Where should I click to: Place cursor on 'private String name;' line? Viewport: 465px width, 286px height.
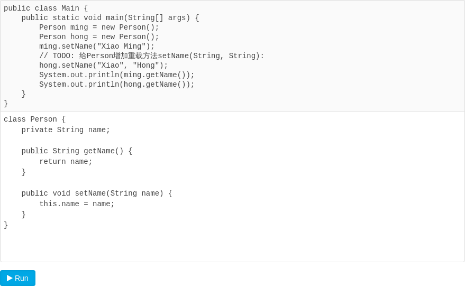point(66,130)
